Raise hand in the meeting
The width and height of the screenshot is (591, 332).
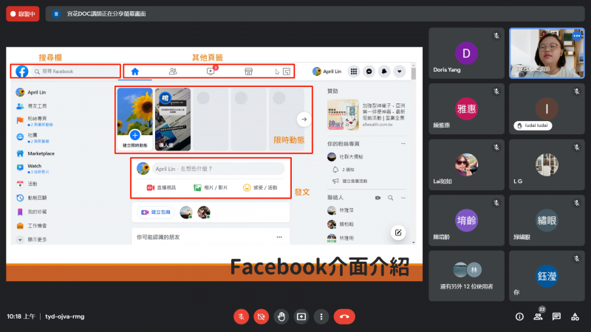pos(281,317)
